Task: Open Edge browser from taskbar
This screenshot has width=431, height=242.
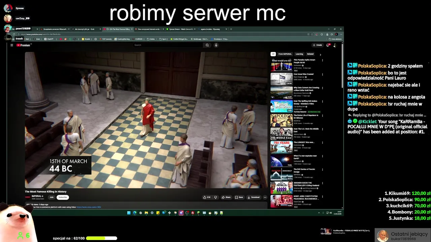Action: click(134, 213)
